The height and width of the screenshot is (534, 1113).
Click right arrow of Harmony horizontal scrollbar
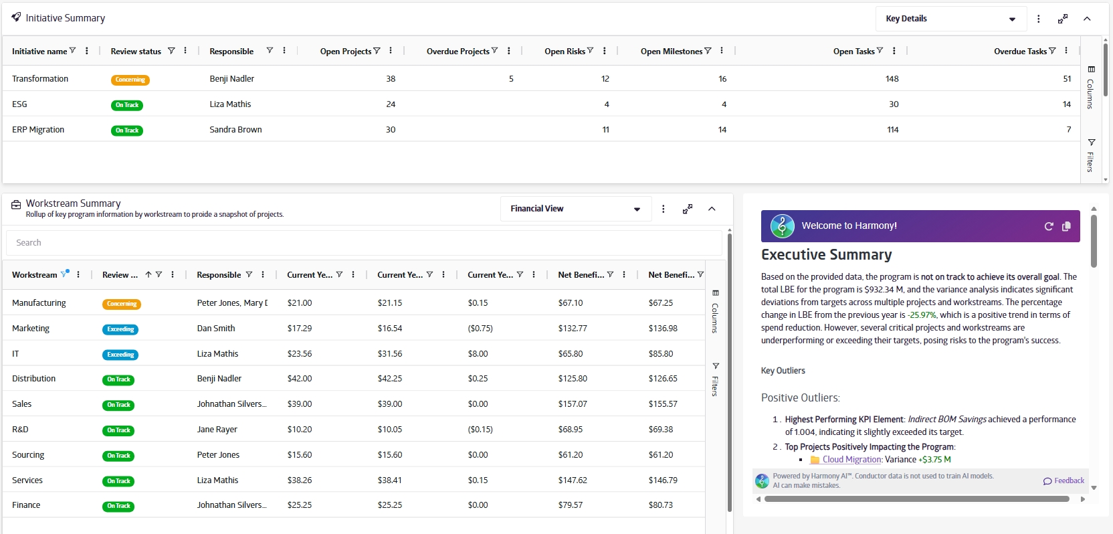click(x=1083, y=499)
